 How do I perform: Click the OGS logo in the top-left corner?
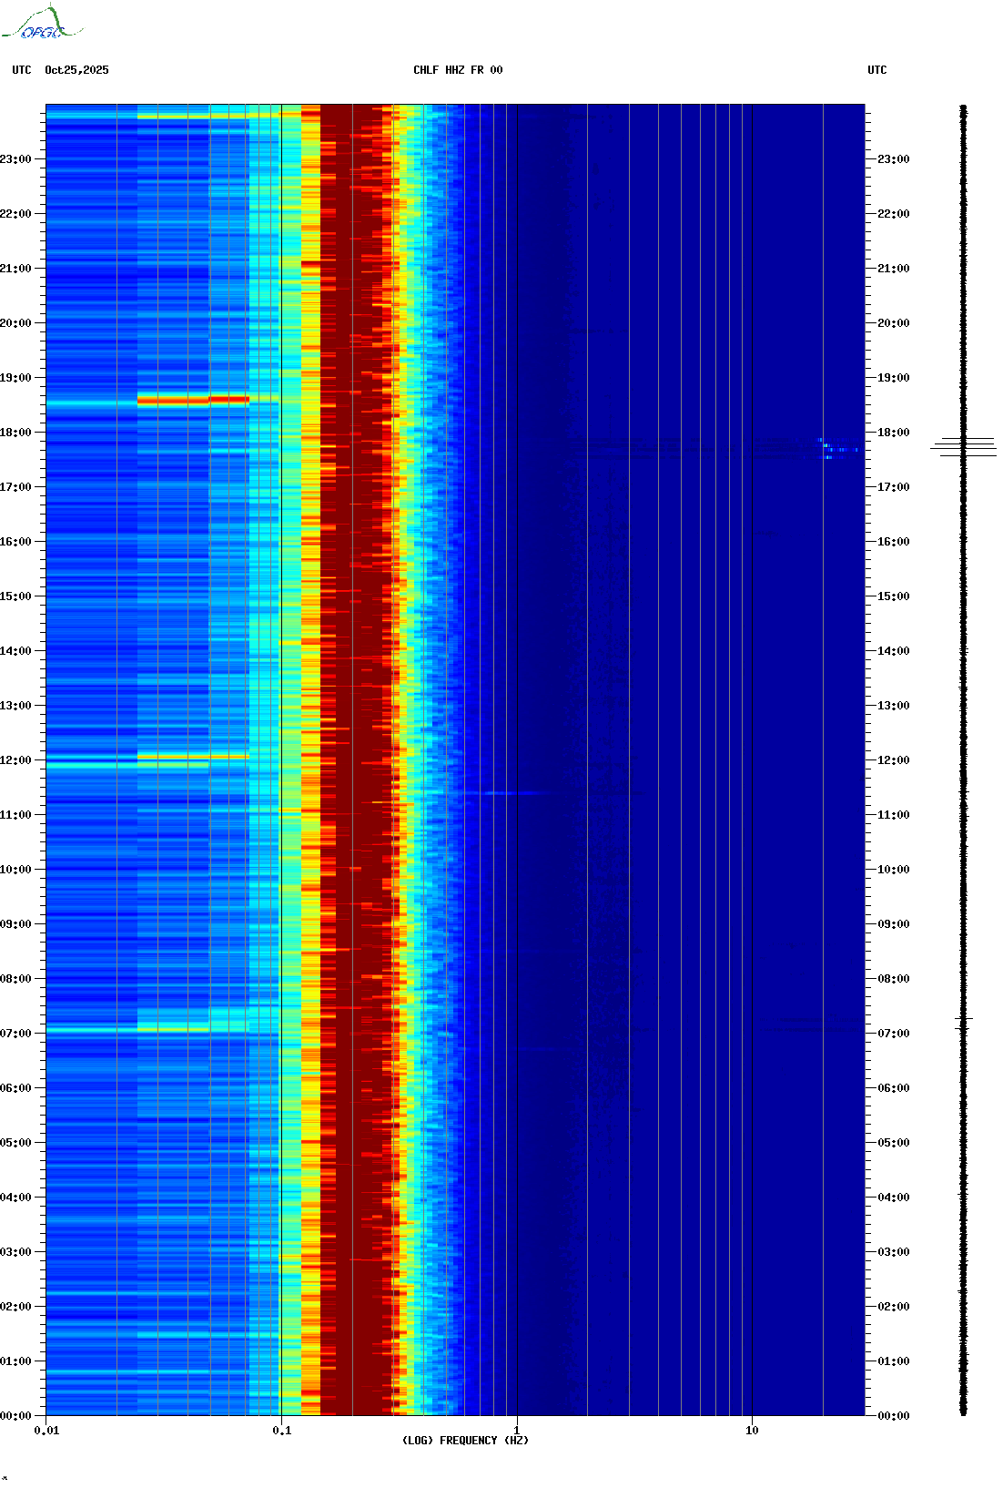click(42, 24)
